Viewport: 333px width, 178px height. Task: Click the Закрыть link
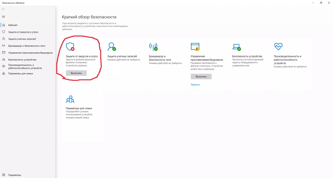pyautogui.click(x=195, y=84)
